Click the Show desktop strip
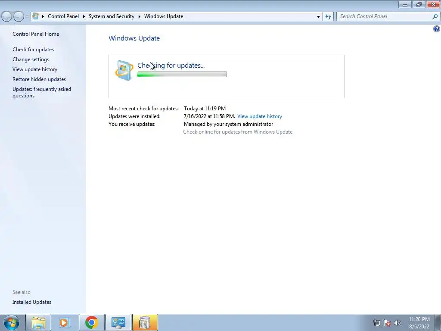Viewport: 441px width, 331px height. click(x=438, y=322)
